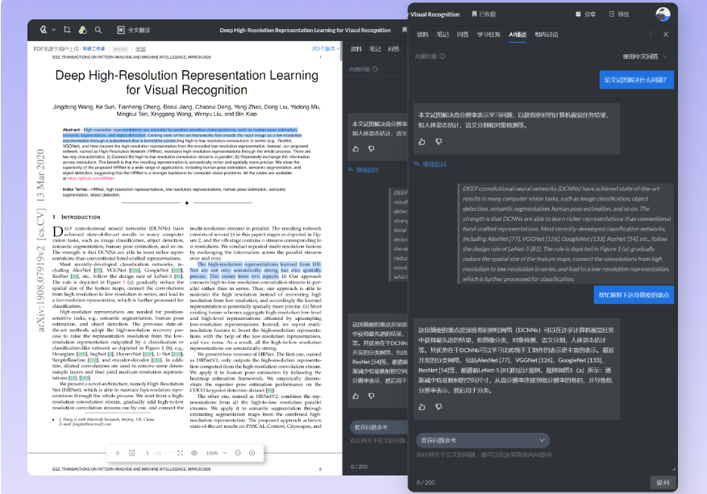Open the user avatar profile
This screenshot has height=494, width=707.
click(663, 14)
